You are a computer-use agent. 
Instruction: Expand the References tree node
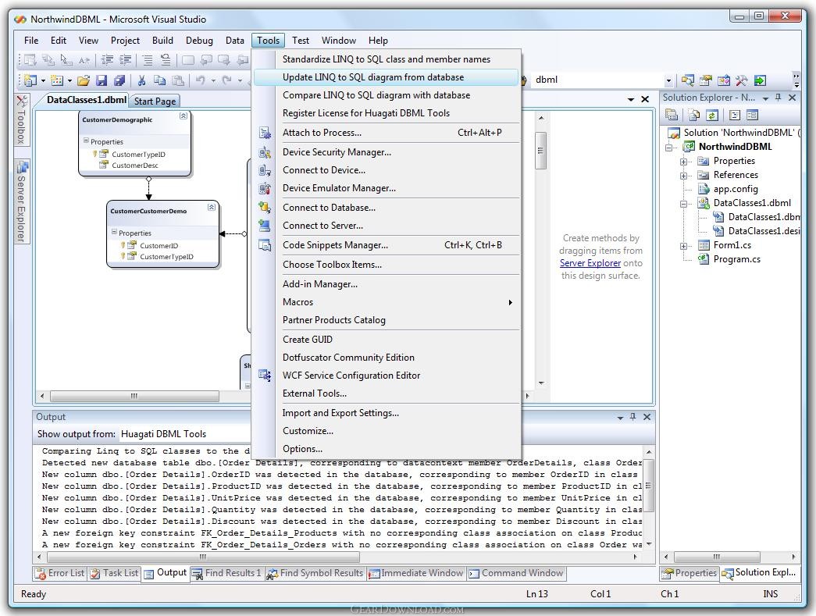click(683, 176)
